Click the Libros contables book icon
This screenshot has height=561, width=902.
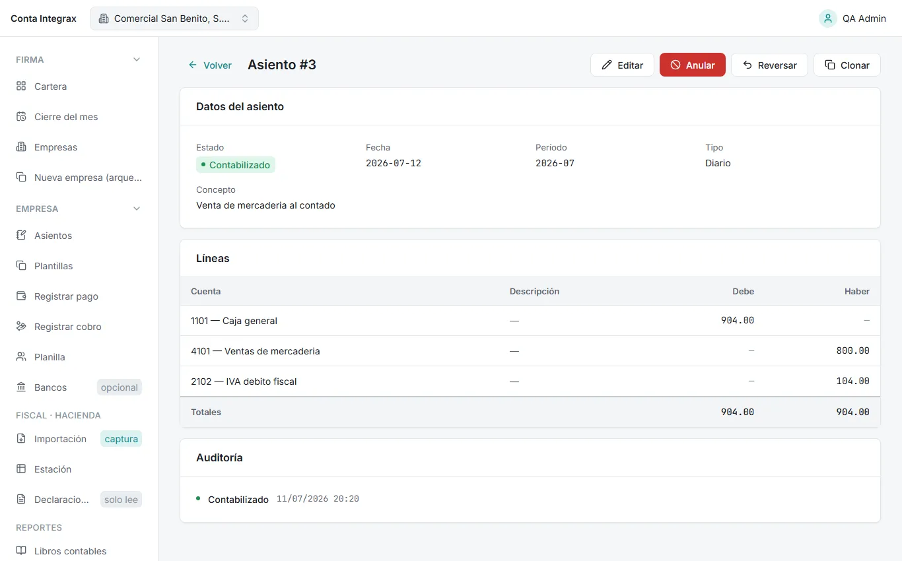21,551
